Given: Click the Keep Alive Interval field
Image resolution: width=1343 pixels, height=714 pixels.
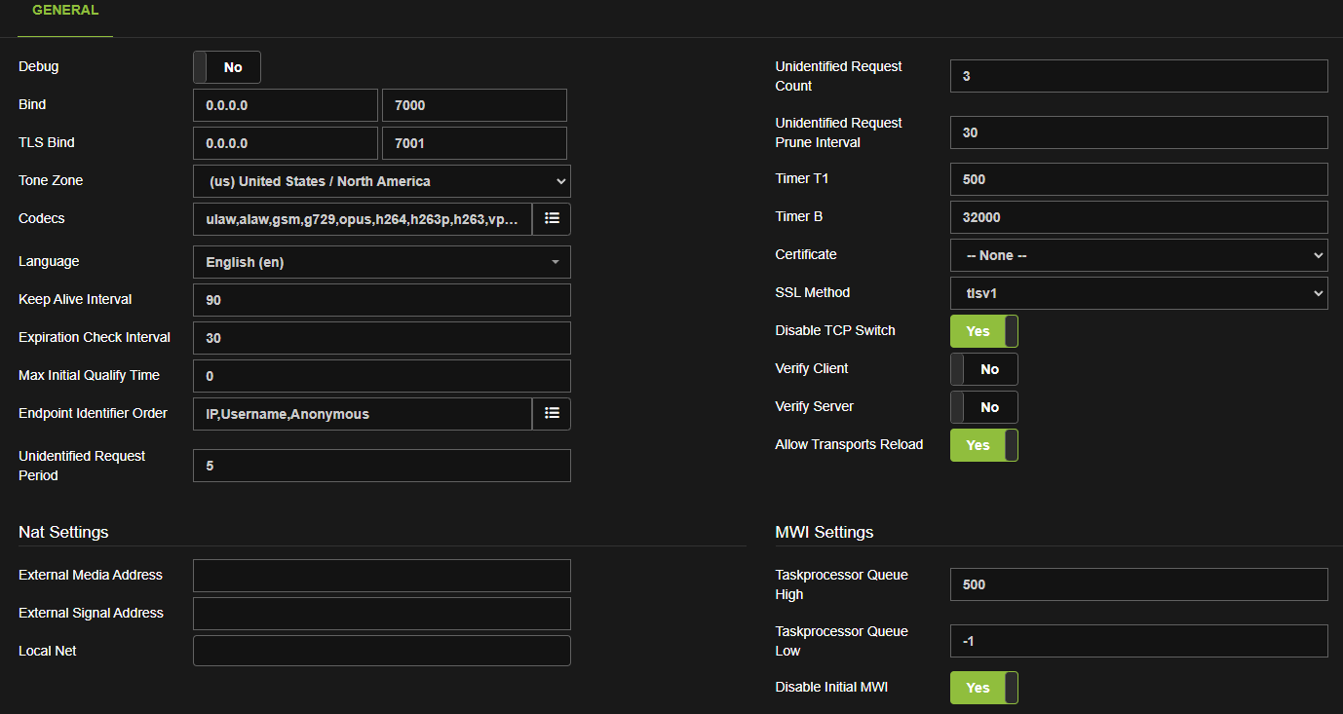Looking at the screenshot, I should tap(382, 300).
